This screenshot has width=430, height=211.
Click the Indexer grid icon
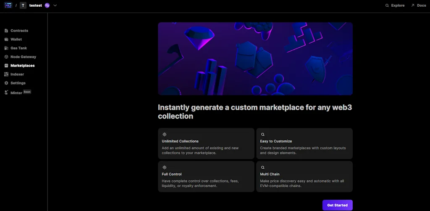click(x=6, y=74)
